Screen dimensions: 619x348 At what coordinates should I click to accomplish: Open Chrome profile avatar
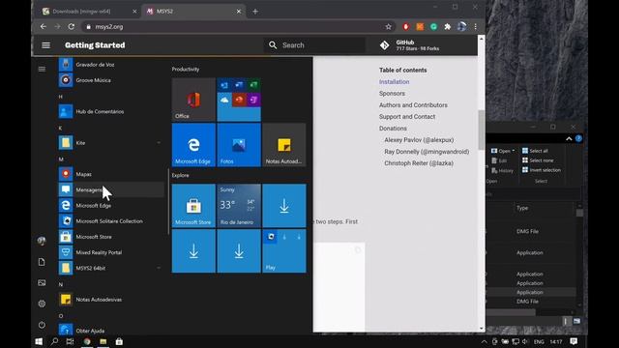pyautogui.click(x=461, y=26)
